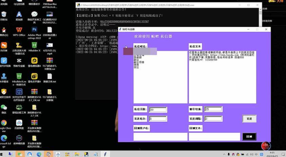Show hidden tray icons chevron

[x=224, y=154]
